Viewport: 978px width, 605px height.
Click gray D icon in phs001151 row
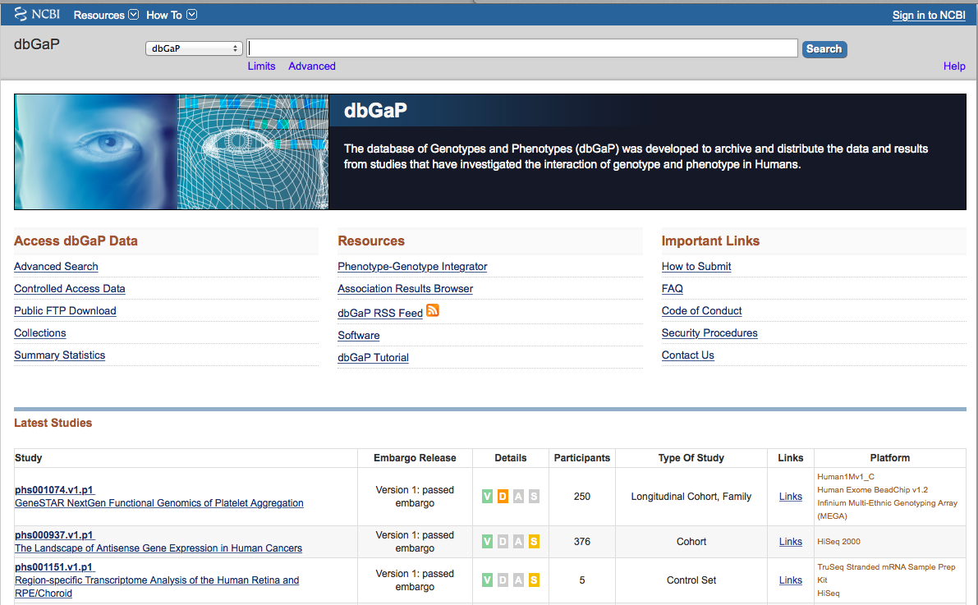[x=503, y=580]
